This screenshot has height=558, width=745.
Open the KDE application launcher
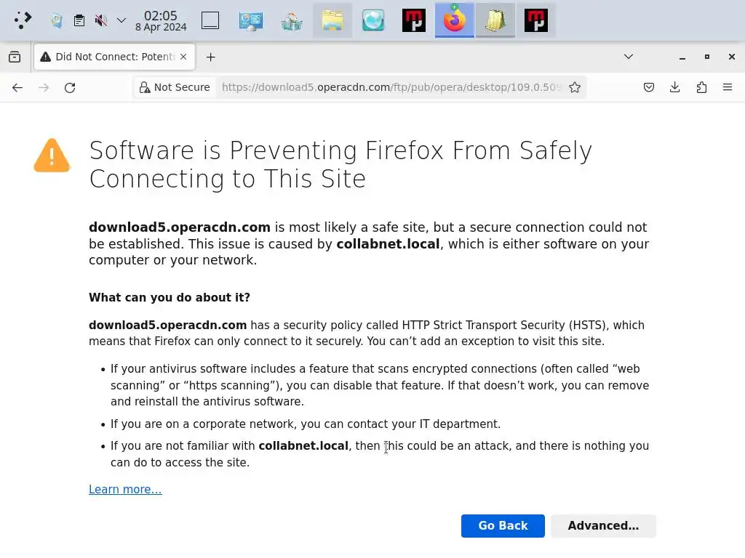[23, 20]
